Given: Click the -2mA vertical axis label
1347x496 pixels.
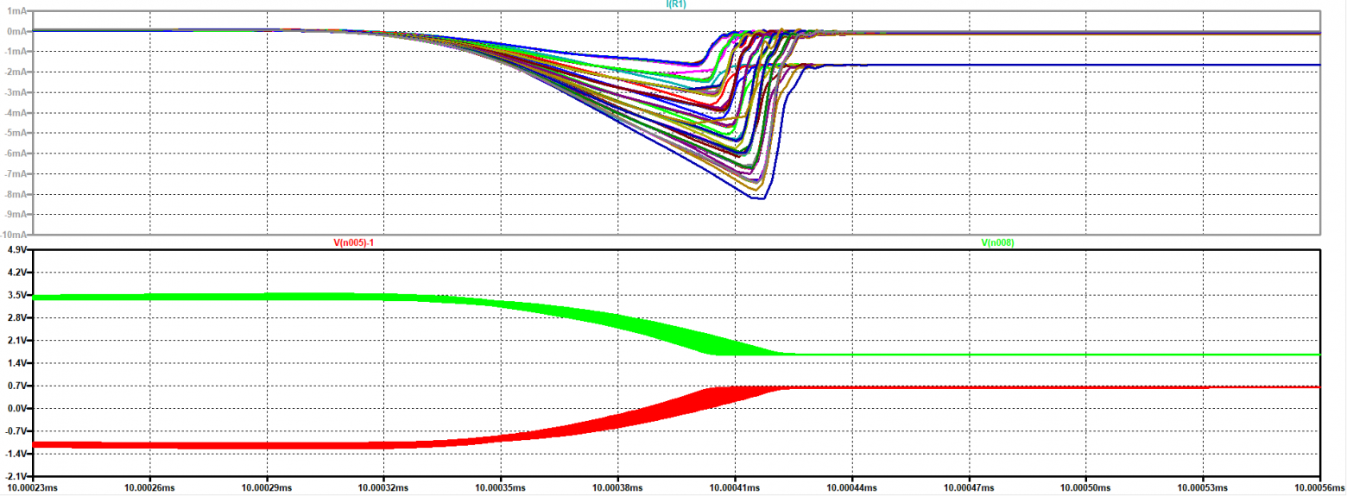Looking at the screenshot, I should point(16,72).
